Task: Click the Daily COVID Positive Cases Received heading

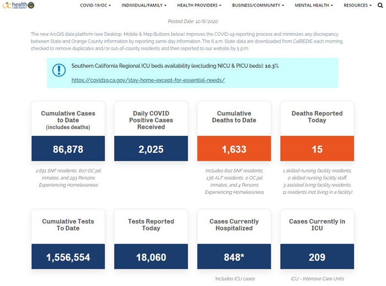Action: tap(151, 120)
